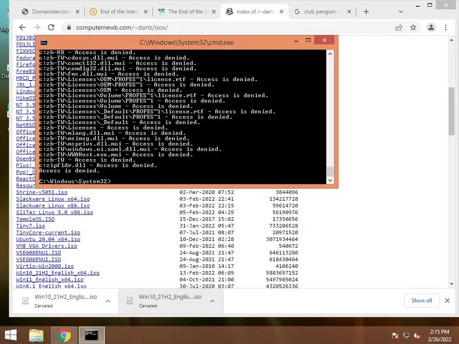Viewport: 459px width, 344px height.
Task: Open the tab search chevron
Action: coord(401,12)
